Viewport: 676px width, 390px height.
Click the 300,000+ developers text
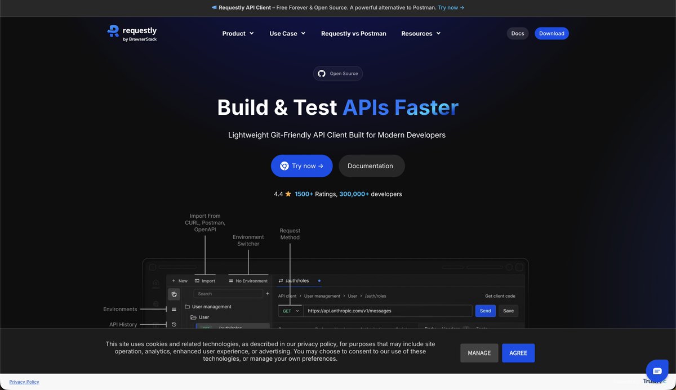[x=371, y=194]
